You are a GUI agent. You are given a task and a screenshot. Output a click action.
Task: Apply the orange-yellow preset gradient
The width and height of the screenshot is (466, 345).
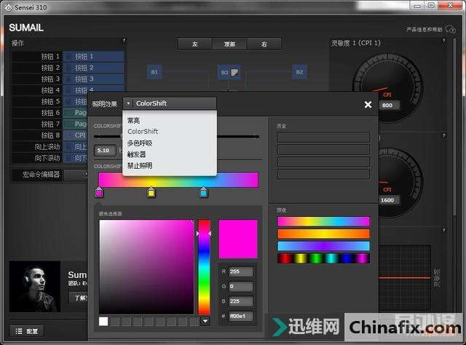[323, 234]
